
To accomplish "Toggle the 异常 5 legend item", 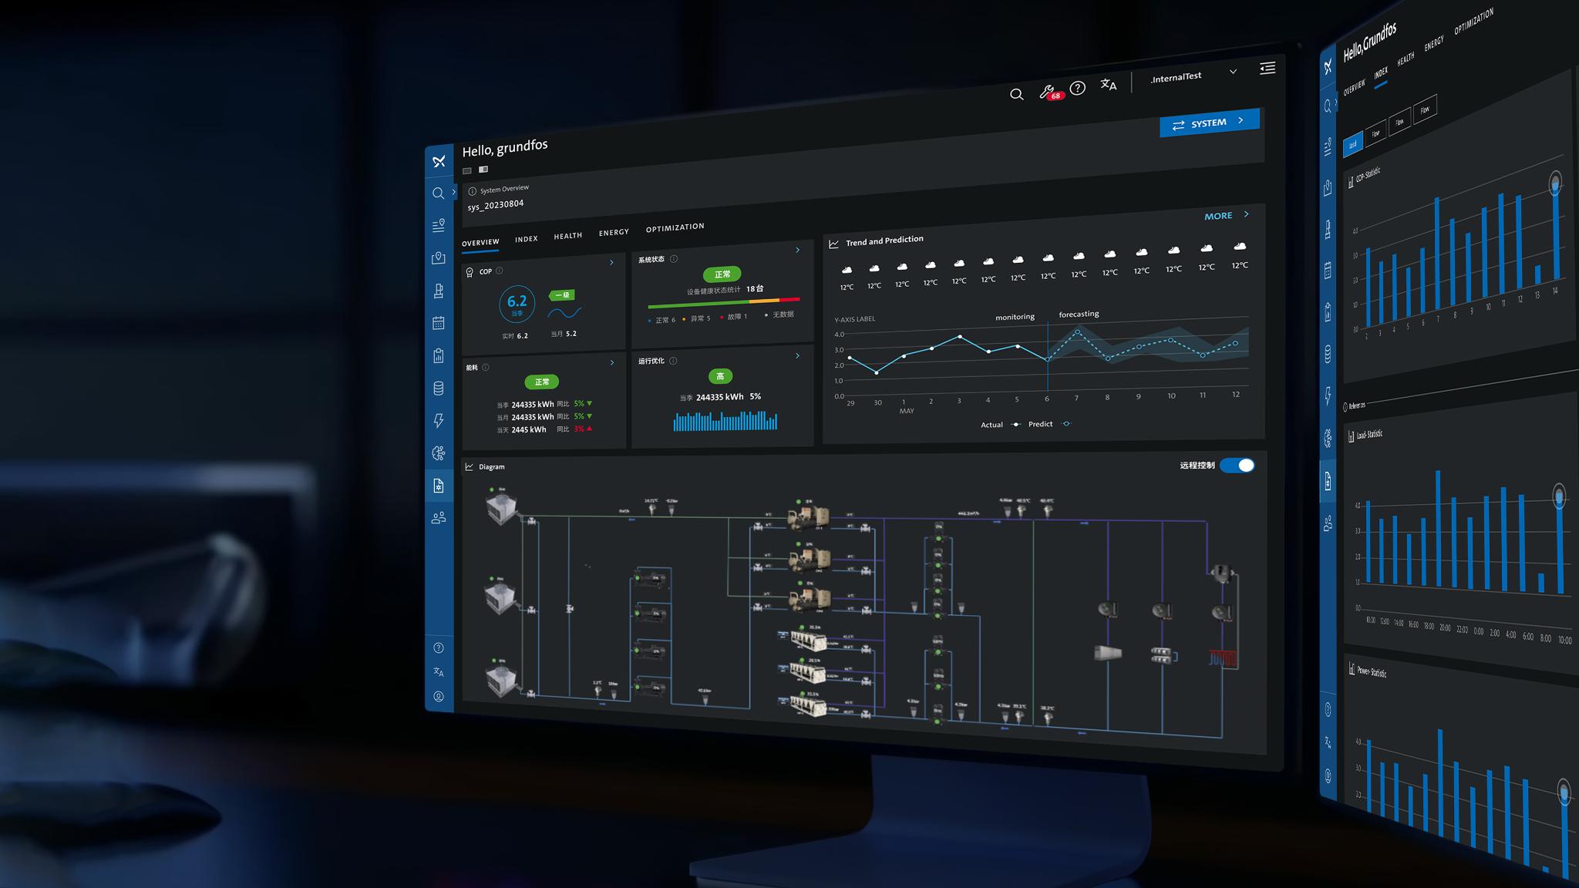I will (697, 318).
